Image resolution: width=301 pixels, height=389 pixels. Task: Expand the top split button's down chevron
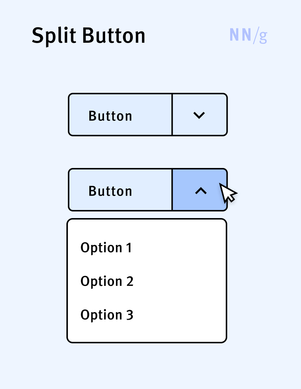pyautogui.click(x=199, y=115)
